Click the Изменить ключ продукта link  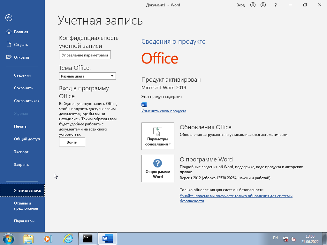164,111
